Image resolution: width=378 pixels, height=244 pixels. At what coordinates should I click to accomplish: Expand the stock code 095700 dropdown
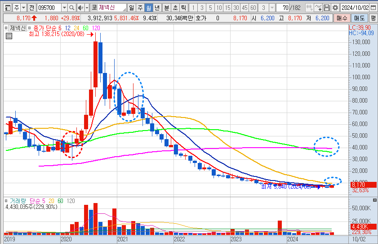pyautogui.click(x=64, y=8)
